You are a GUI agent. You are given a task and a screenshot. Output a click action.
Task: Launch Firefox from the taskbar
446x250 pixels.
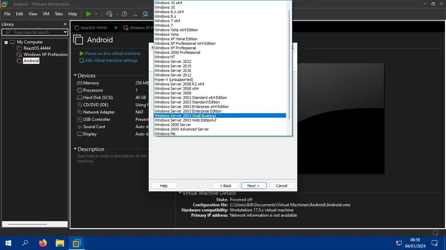pyautogui.click(x=43, y=243)
